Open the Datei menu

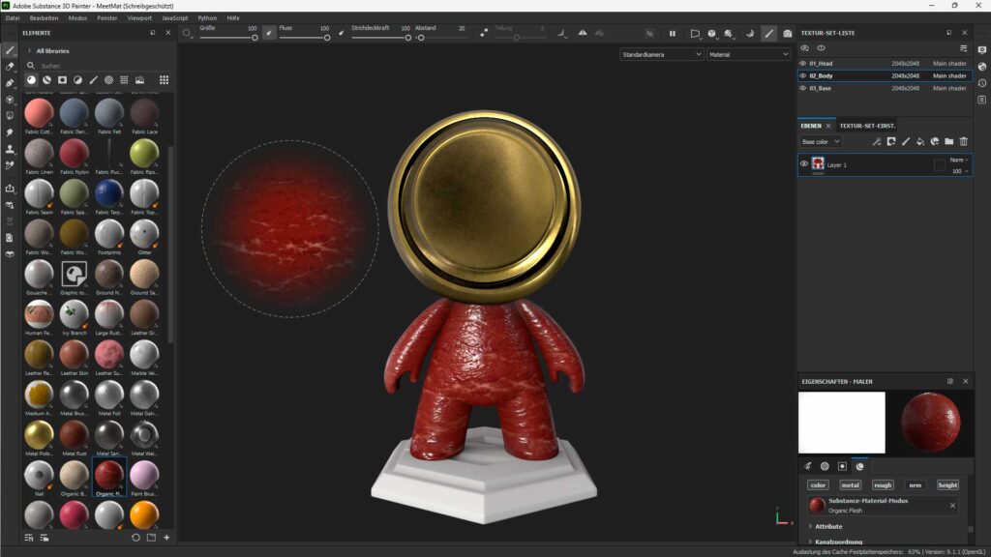(13, 17)
